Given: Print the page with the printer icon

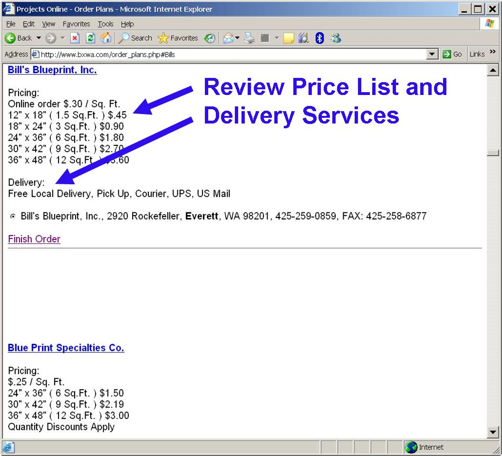Looking at the screenshot, I should pyautogui.click(x=249, y=38).
